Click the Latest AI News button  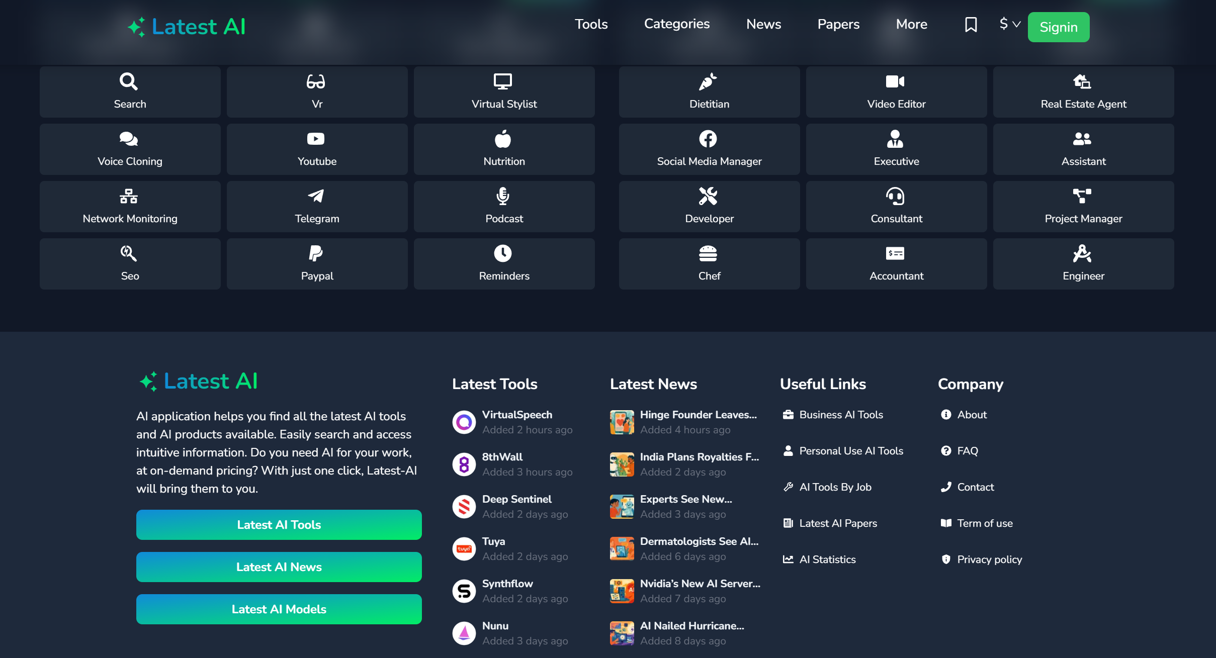point(279,567)
